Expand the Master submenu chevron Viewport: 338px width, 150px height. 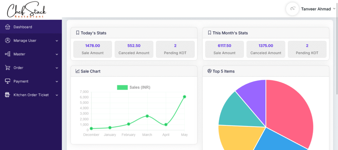click(x=57, y=54)
